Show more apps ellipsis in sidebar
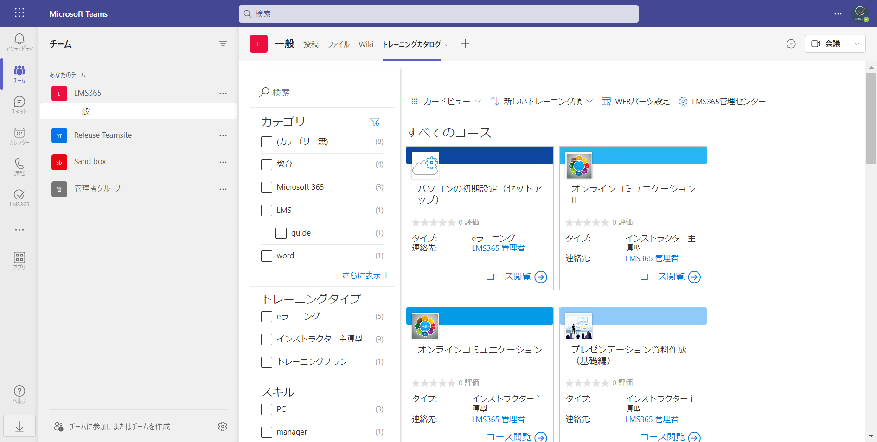 point(19,230)
